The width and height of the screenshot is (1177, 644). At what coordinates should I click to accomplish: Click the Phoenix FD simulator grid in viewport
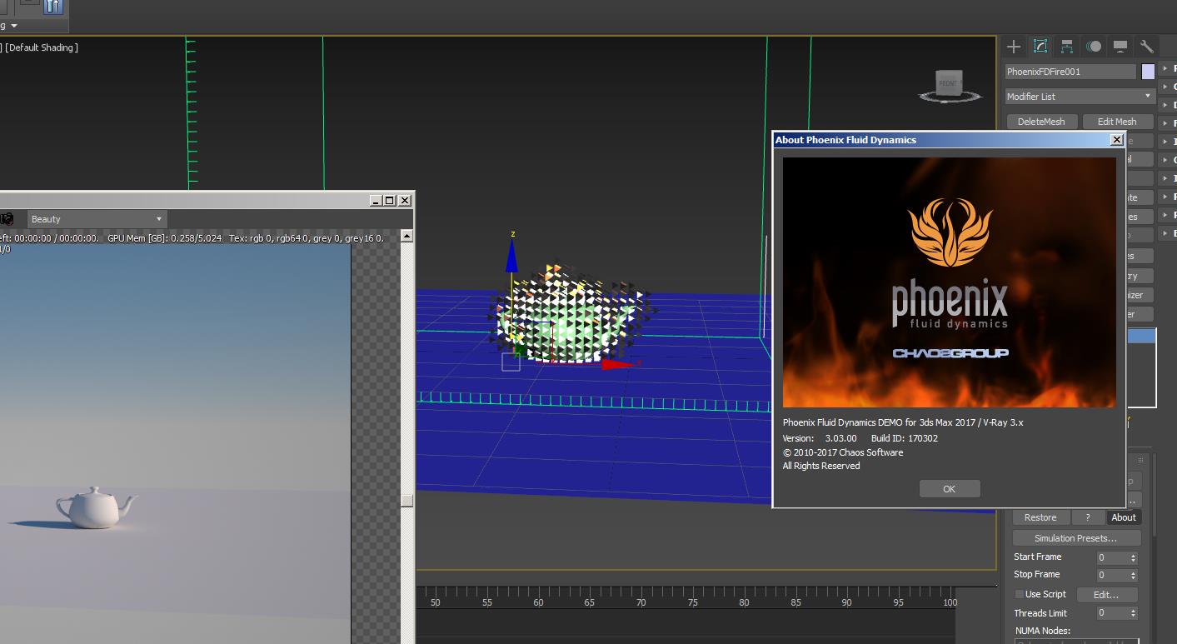(x=571, y=316)
